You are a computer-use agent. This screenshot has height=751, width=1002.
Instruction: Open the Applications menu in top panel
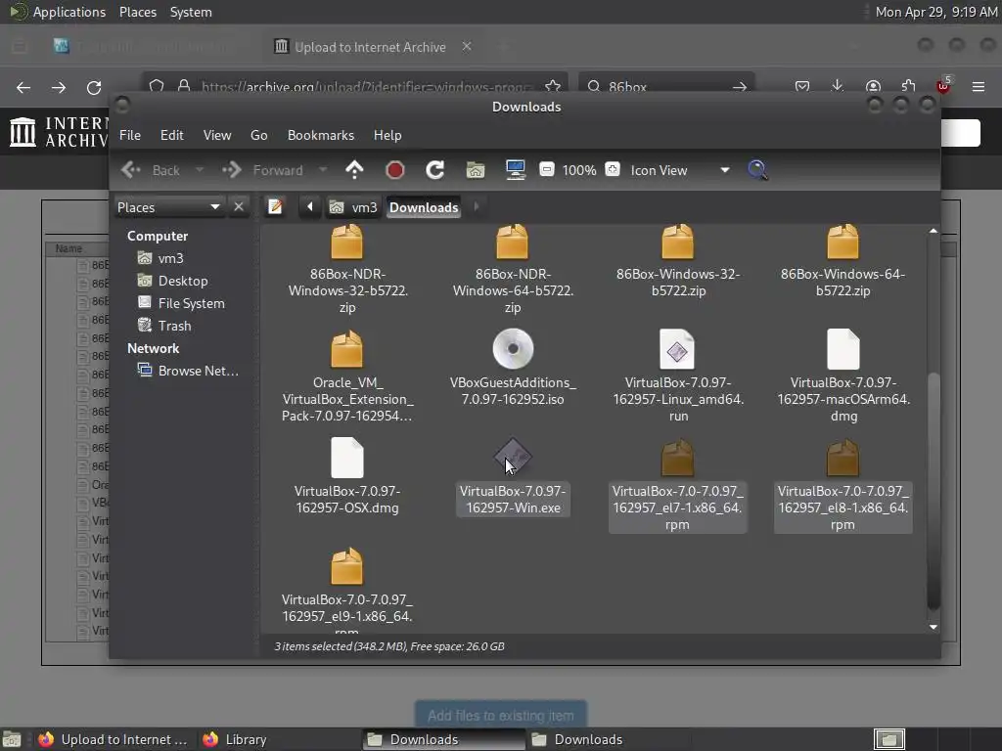click(x=58, y=12)
